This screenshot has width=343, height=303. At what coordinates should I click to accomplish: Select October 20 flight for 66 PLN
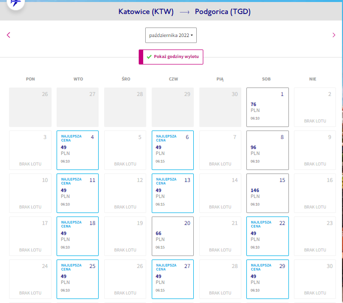pos(173,236)
